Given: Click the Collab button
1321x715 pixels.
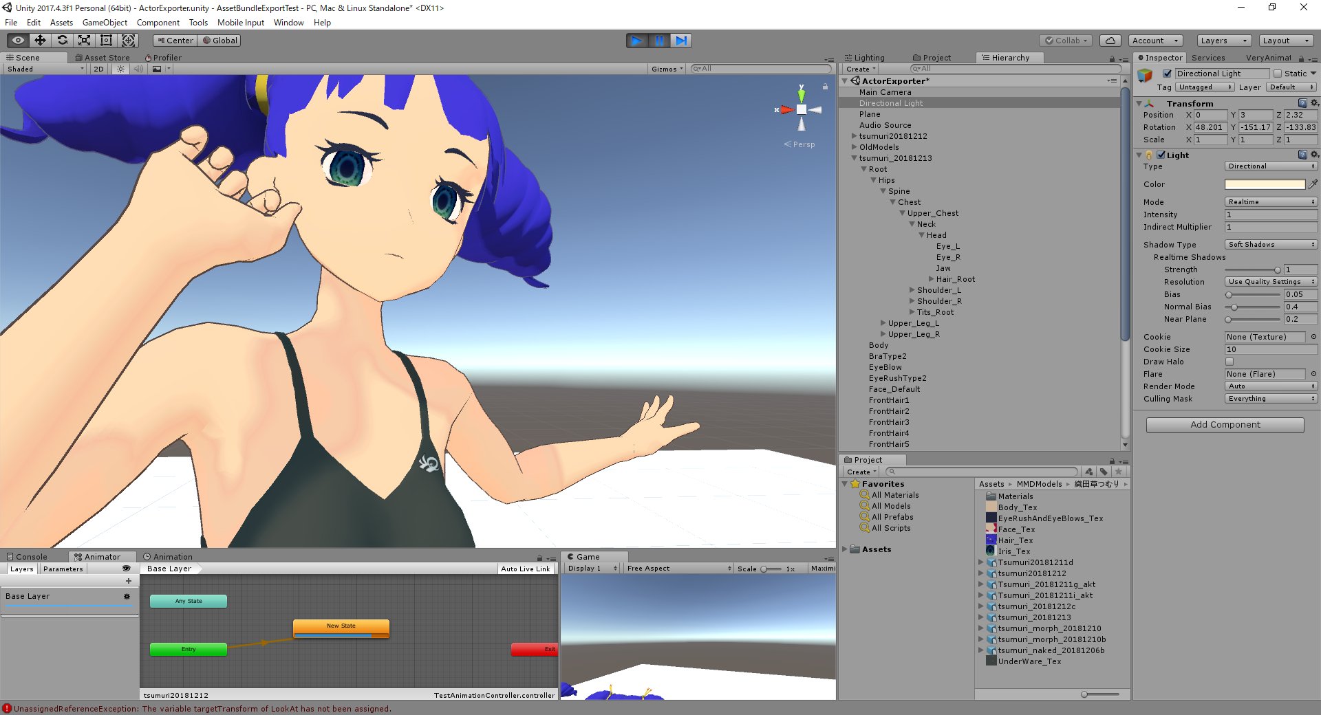Looking at the screenshot, I should click(1066, 41).
